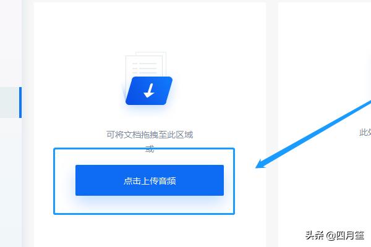This screenshot has height=247, width=371.
Task: Click sidebar area below the selected item
Action: (11, 182)
